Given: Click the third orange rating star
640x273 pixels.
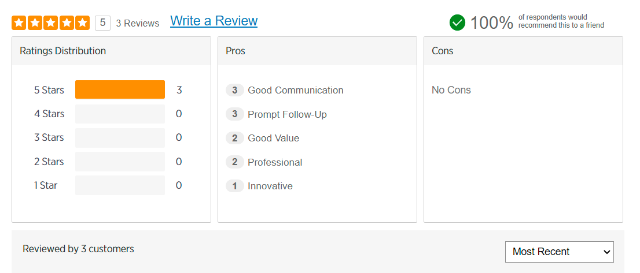Looking at the screenshot, I should [x=51, y=23].
